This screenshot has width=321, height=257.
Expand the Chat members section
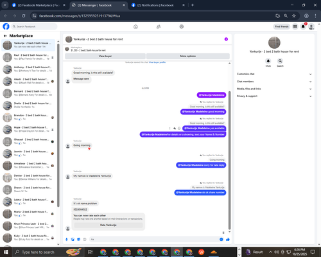click(x=274, y=82)
